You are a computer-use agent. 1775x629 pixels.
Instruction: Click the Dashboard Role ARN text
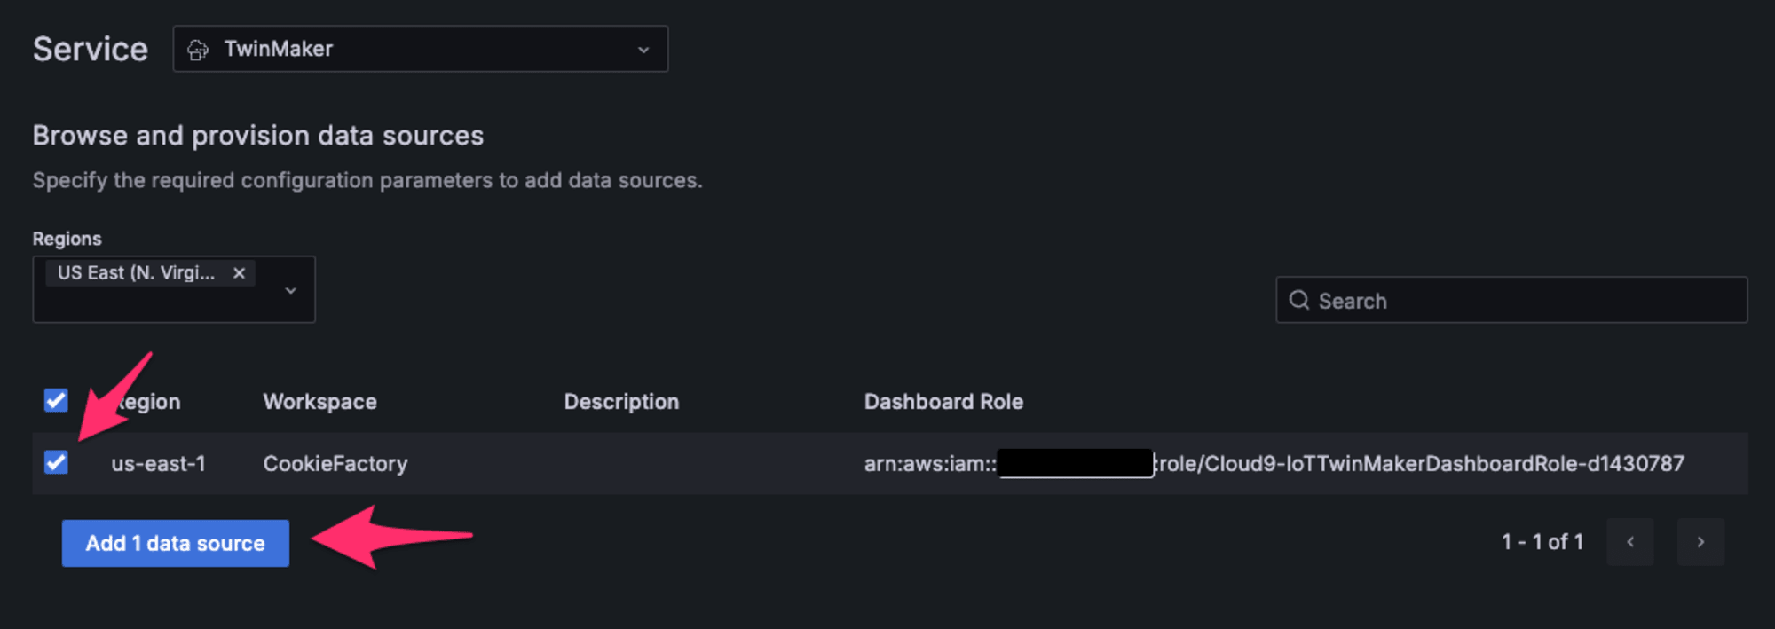point(1274,463)
